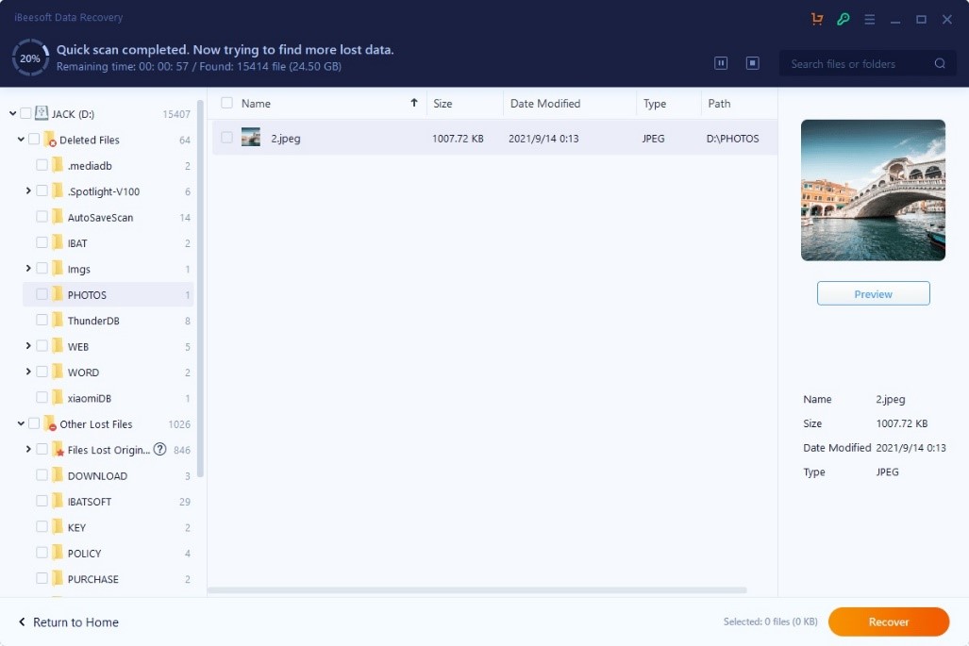
Task: Pause the ongoing scan
Action: click(721, 62)
